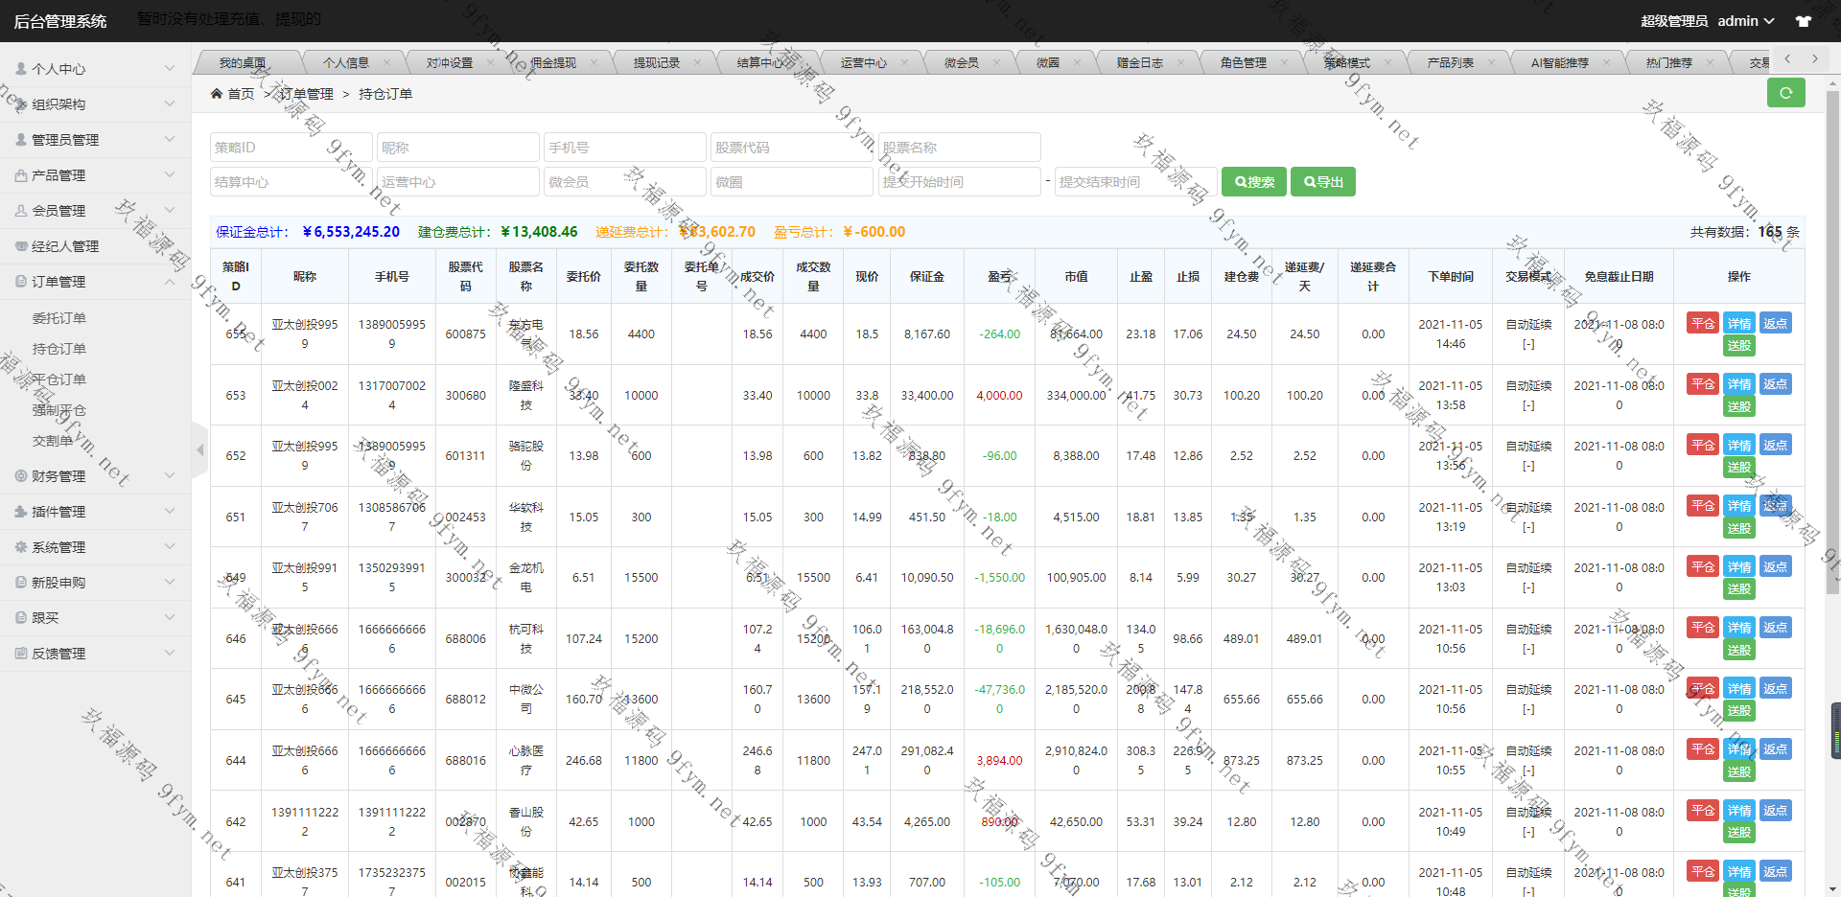
Task: Expand the 组织架构 menu chevron
Action: [170, 103]
